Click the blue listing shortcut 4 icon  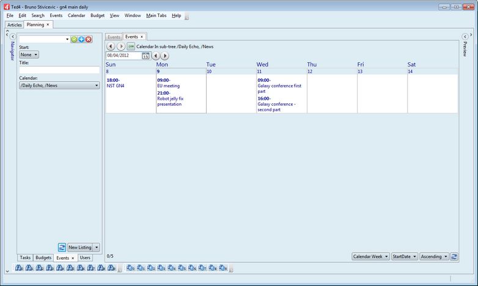pyautogui.click(x=172, y=268)
